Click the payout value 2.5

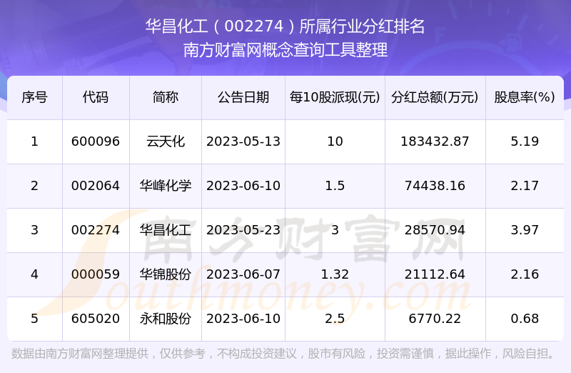coord(335,319)
